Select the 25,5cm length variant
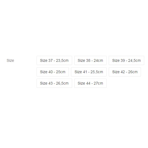This screenshot has height=148, width=148. click(x=89, y=72)
